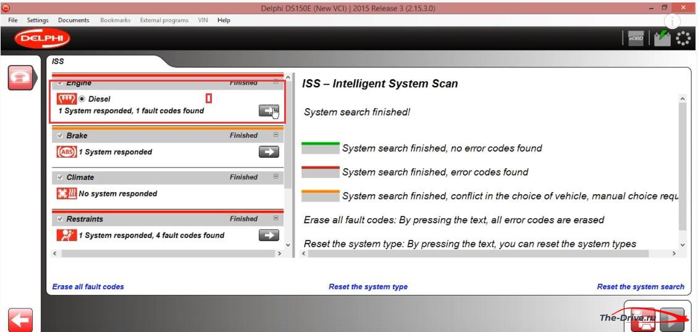Click the system list scroll-down arrow
The image size is (698, 332).
288,245
